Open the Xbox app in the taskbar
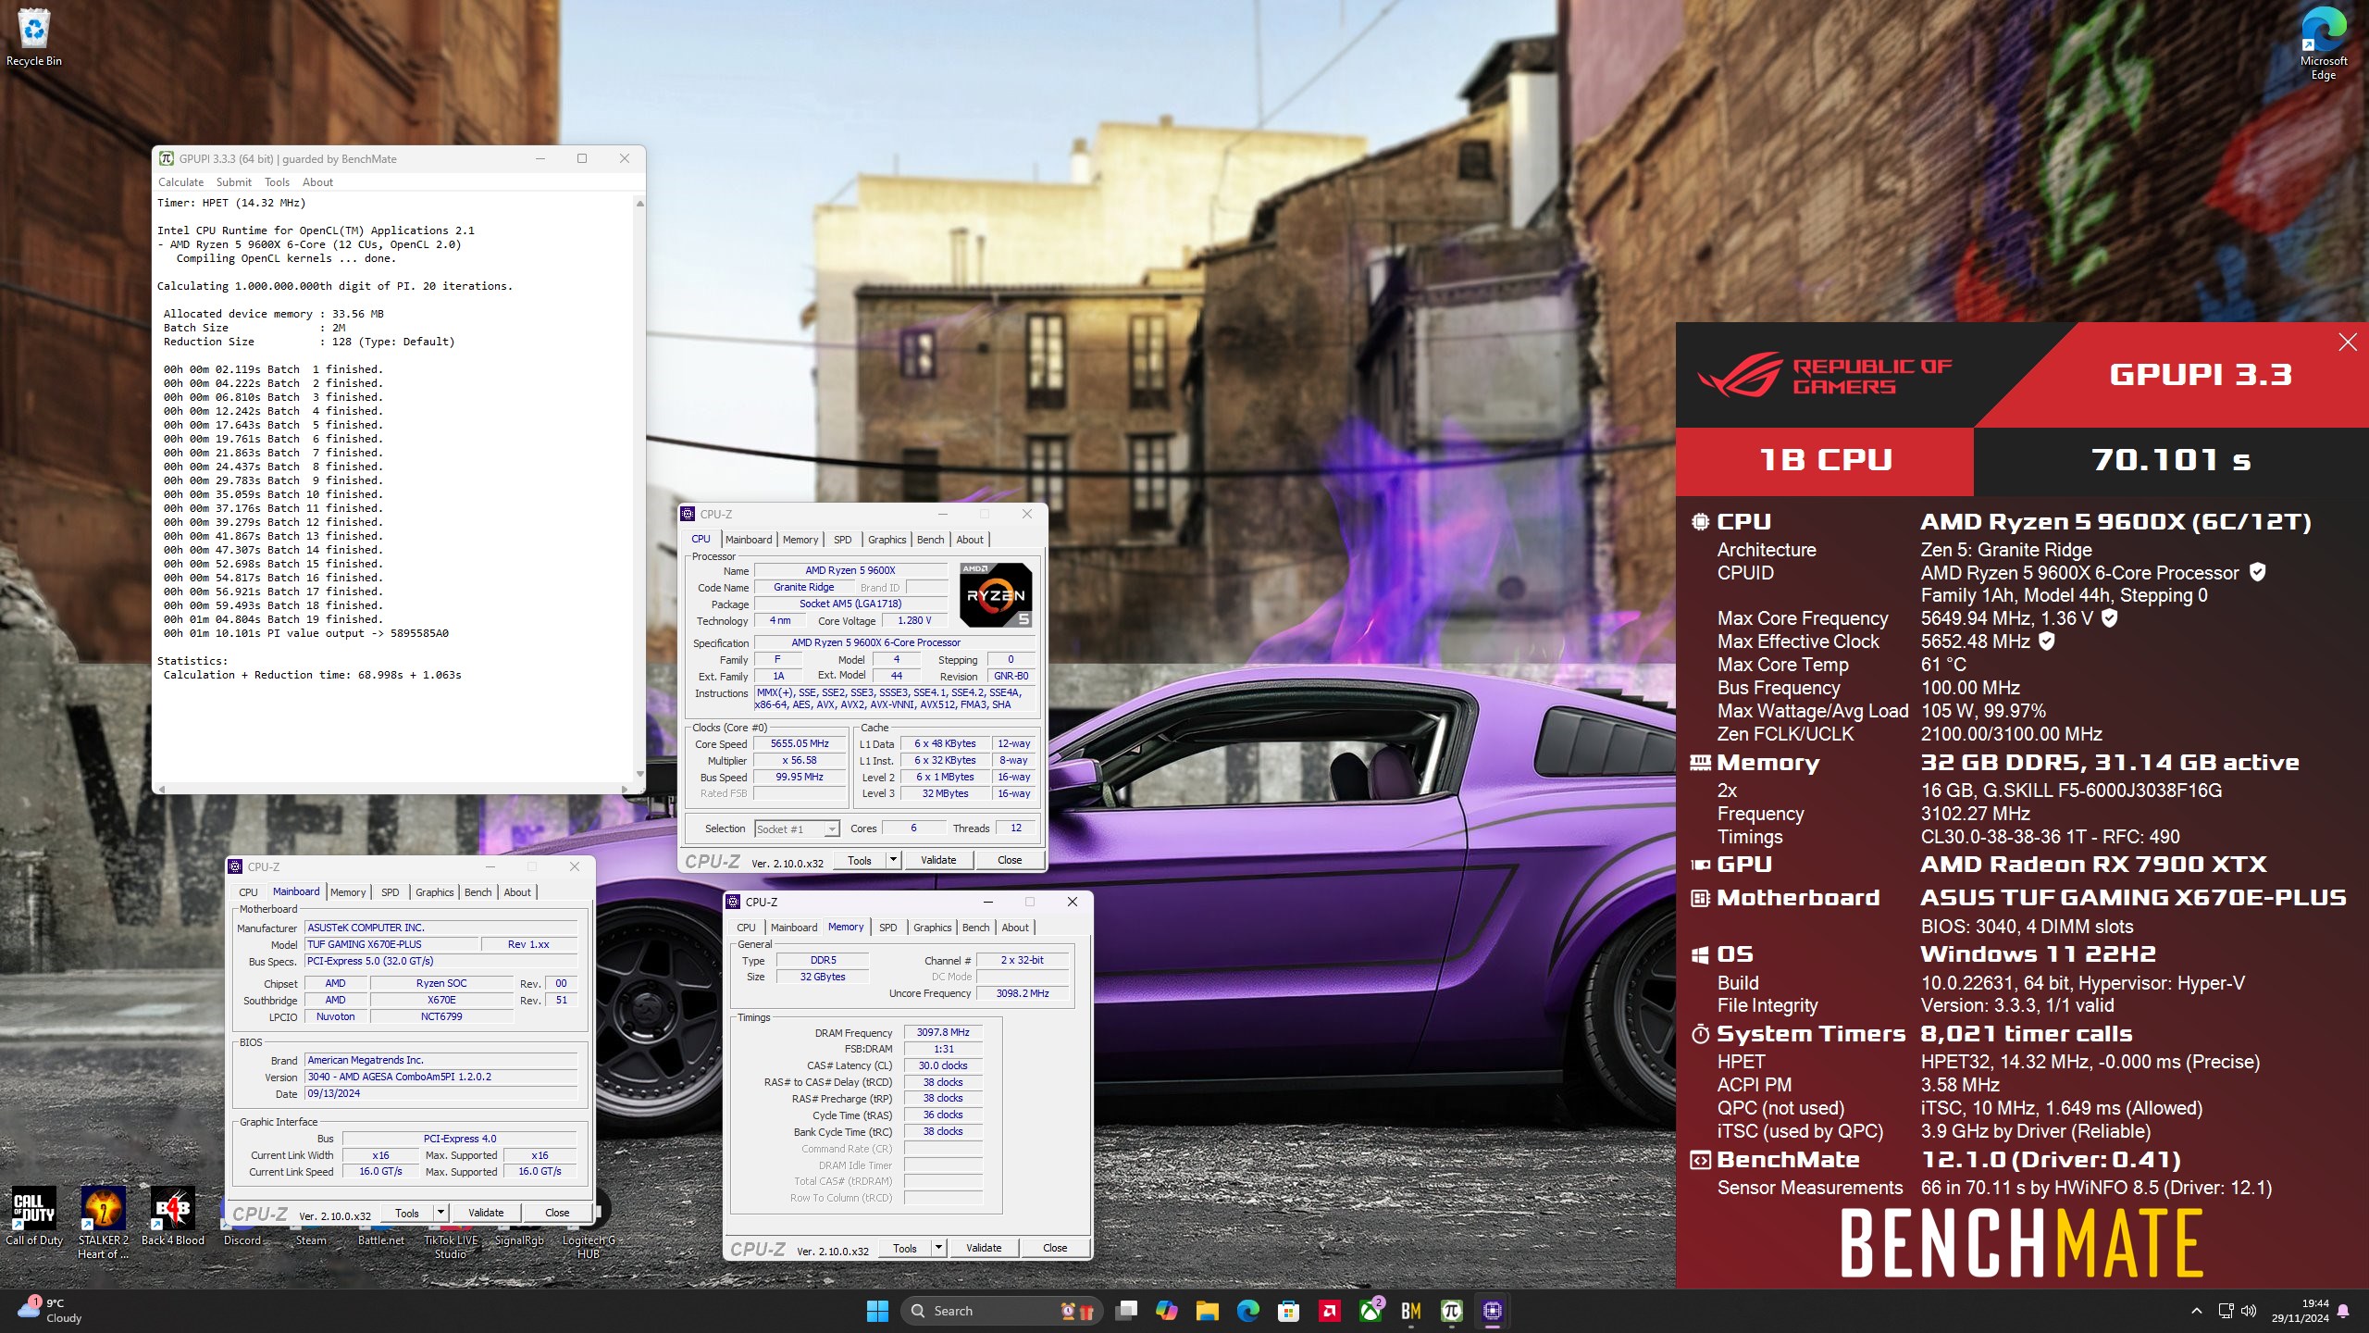 (x=1371, y=1311)
